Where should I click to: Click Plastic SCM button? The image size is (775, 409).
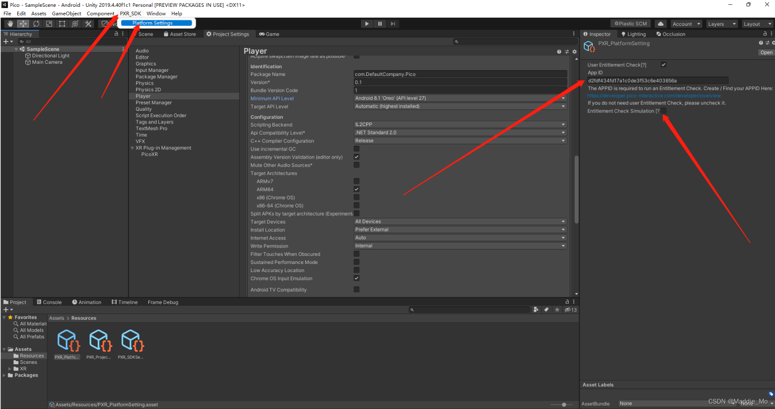tap(631, 24)
